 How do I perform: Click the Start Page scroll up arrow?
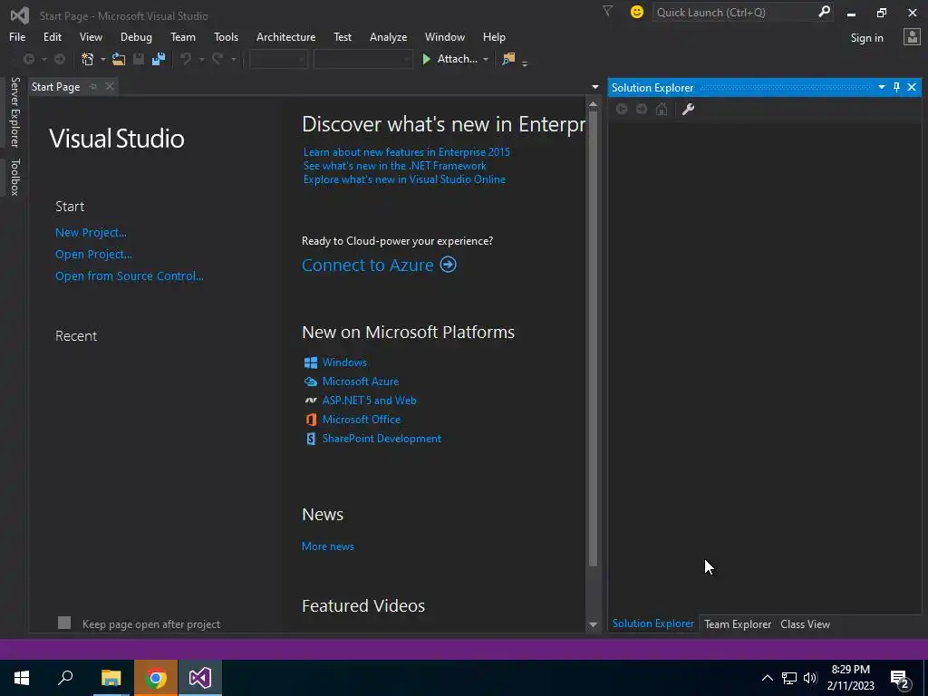tap(593, 104)
